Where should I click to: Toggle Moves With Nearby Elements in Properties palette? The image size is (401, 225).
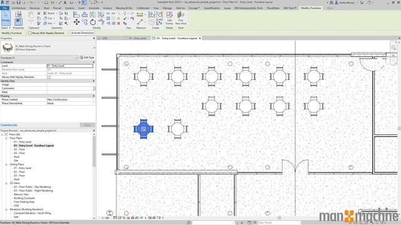(x=49, y=77)
